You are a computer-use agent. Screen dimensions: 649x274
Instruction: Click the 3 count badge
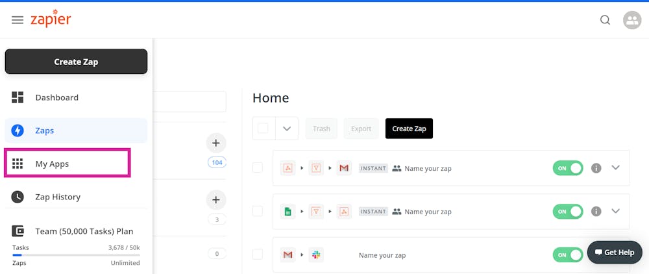coord(217,219)
